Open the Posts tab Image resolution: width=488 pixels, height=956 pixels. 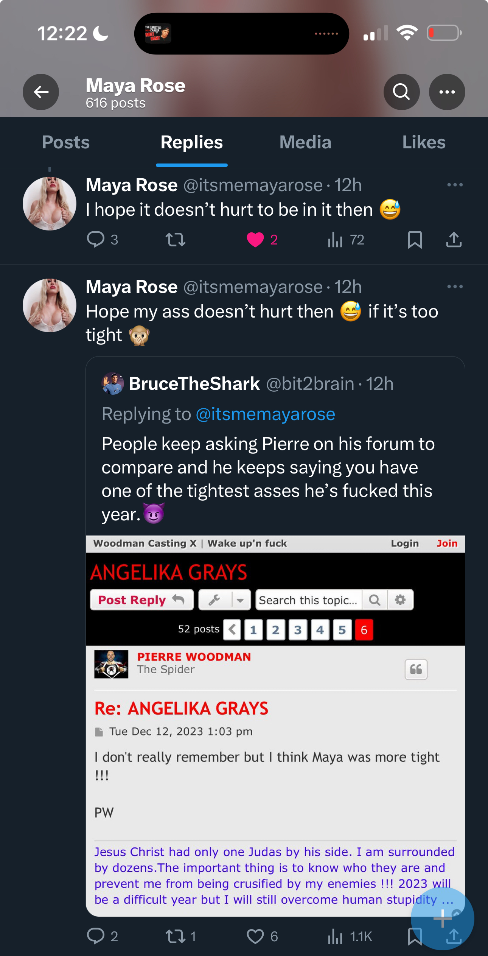pos(66,142)
